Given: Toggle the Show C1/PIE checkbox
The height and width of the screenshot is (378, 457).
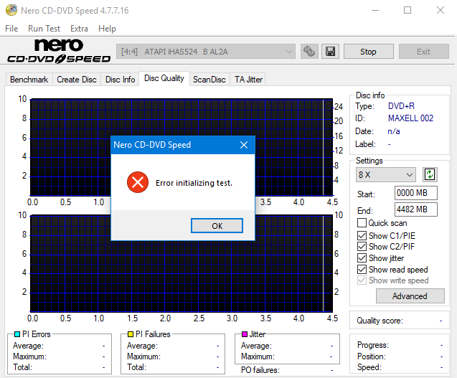Looking at the screenshot, I should tap(362, 235).
